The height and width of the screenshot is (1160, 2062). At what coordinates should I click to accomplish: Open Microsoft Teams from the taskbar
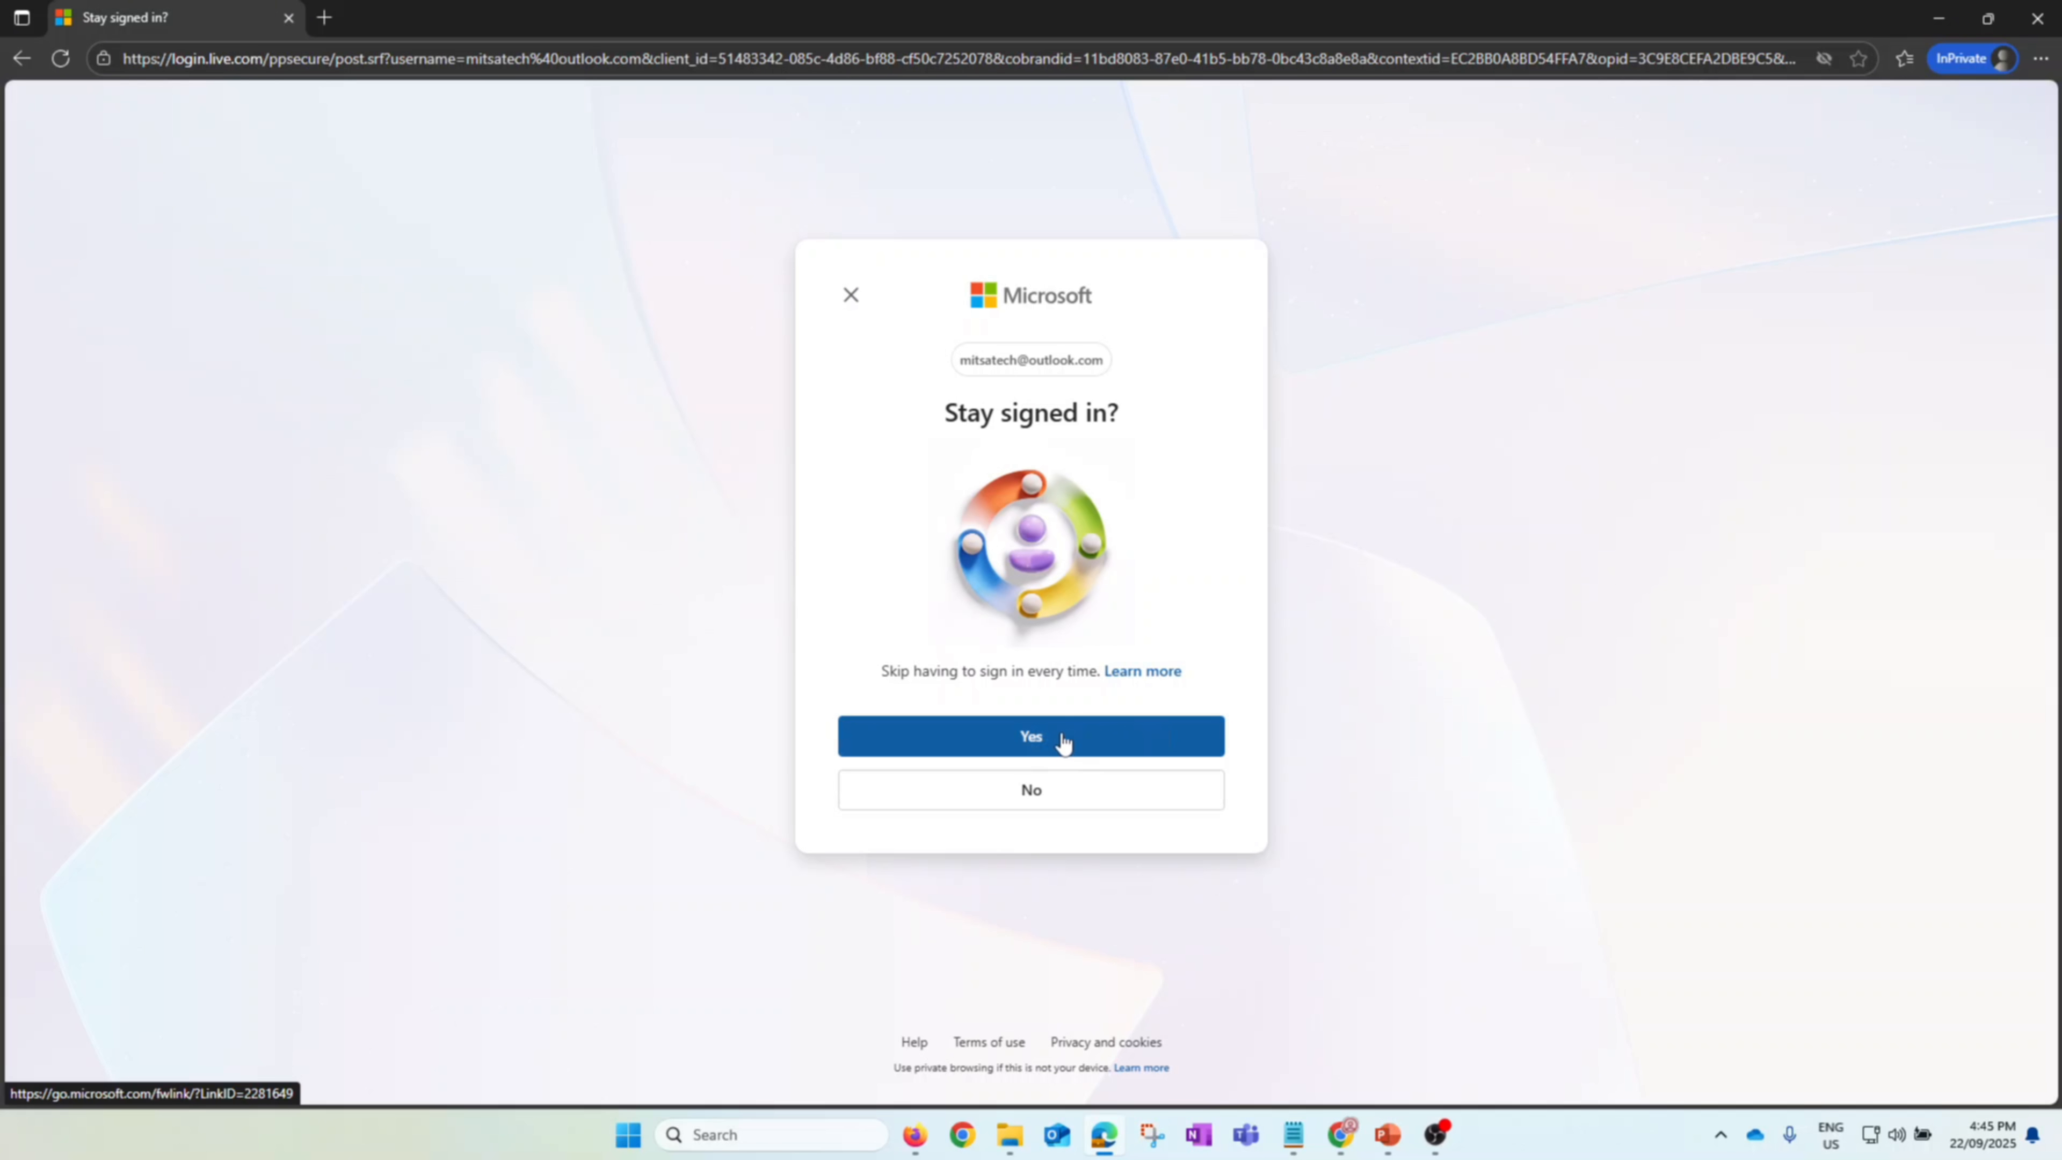[1246, 1134]
